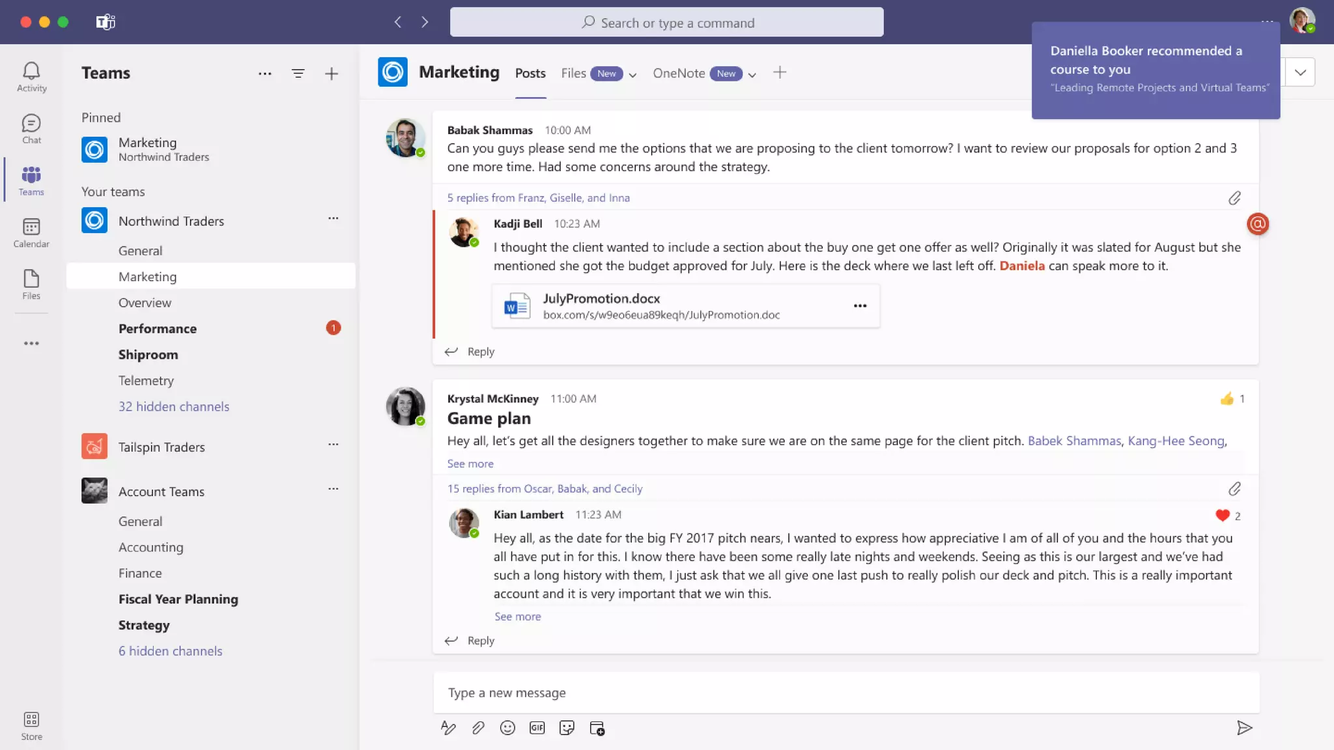Open 5 replies from Franz, Giselle, Inna
1334x750 pixels.
(538, 198)
